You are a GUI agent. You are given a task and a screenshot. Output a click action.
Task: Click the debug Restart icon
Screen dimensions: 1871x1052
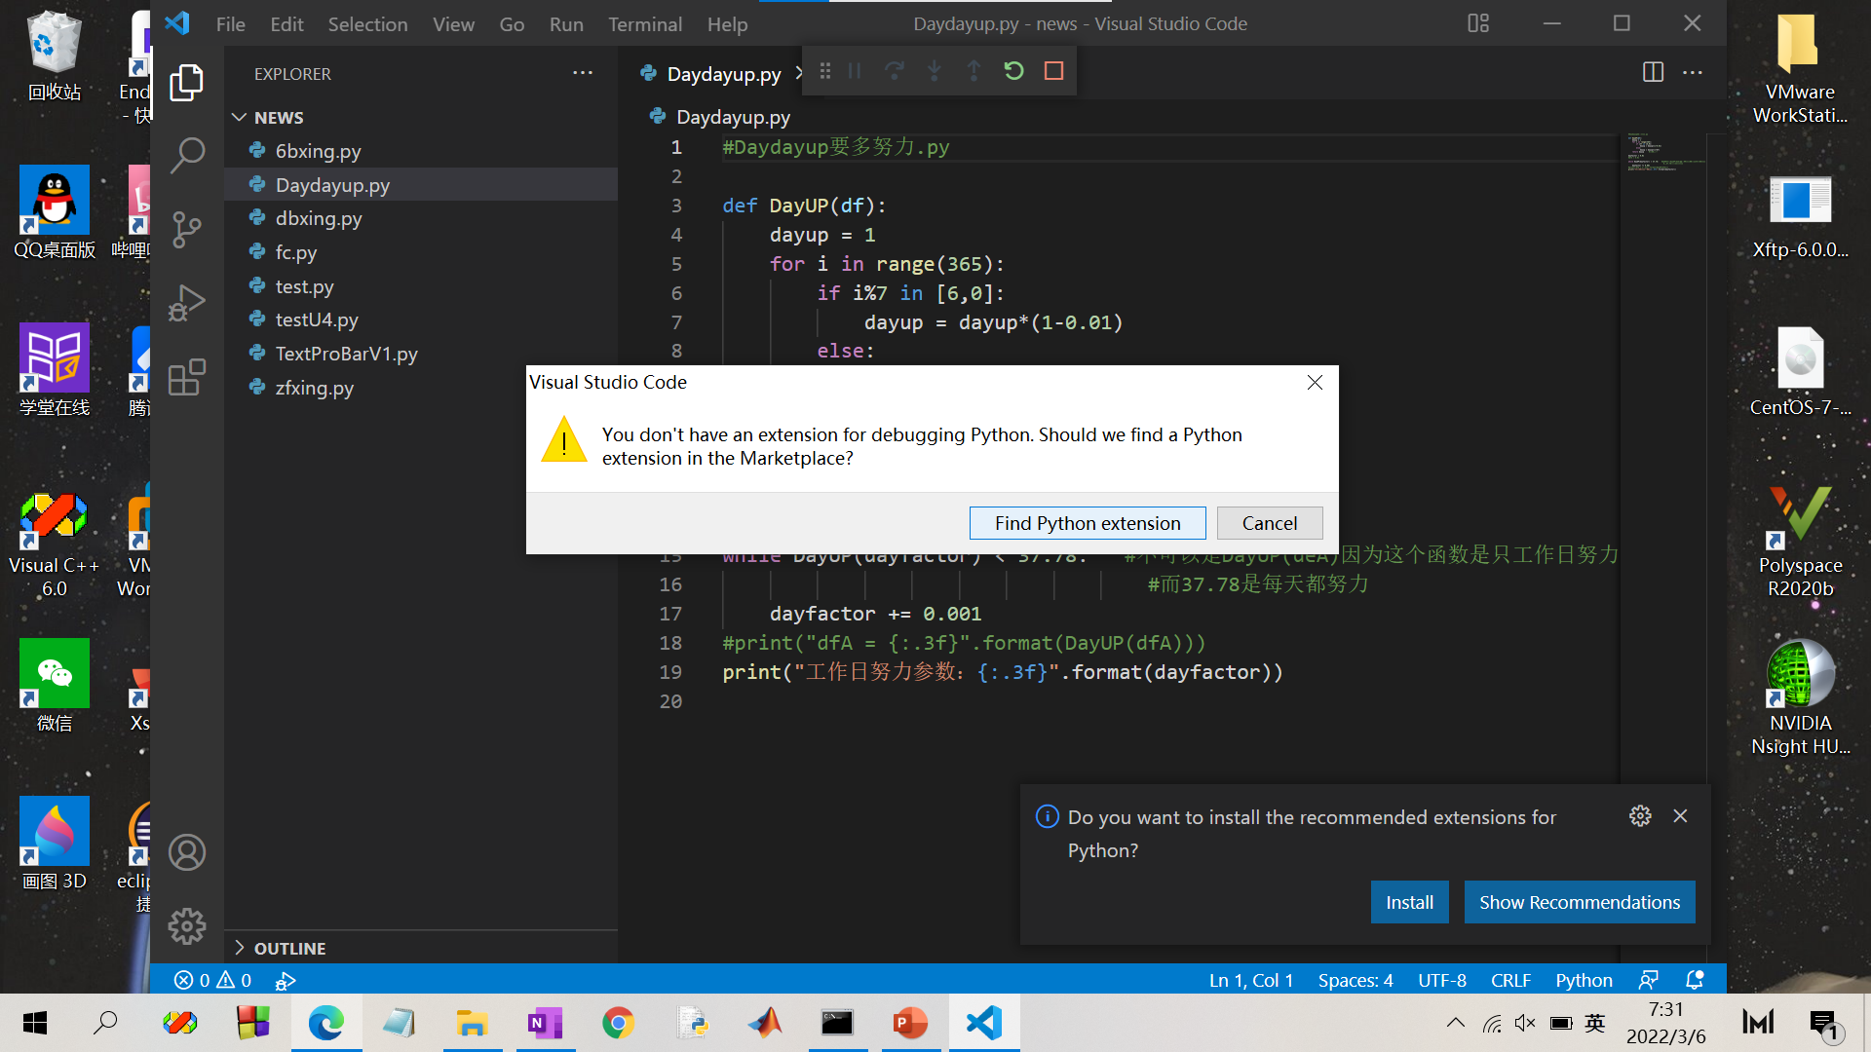click(x=1013, y=71)
